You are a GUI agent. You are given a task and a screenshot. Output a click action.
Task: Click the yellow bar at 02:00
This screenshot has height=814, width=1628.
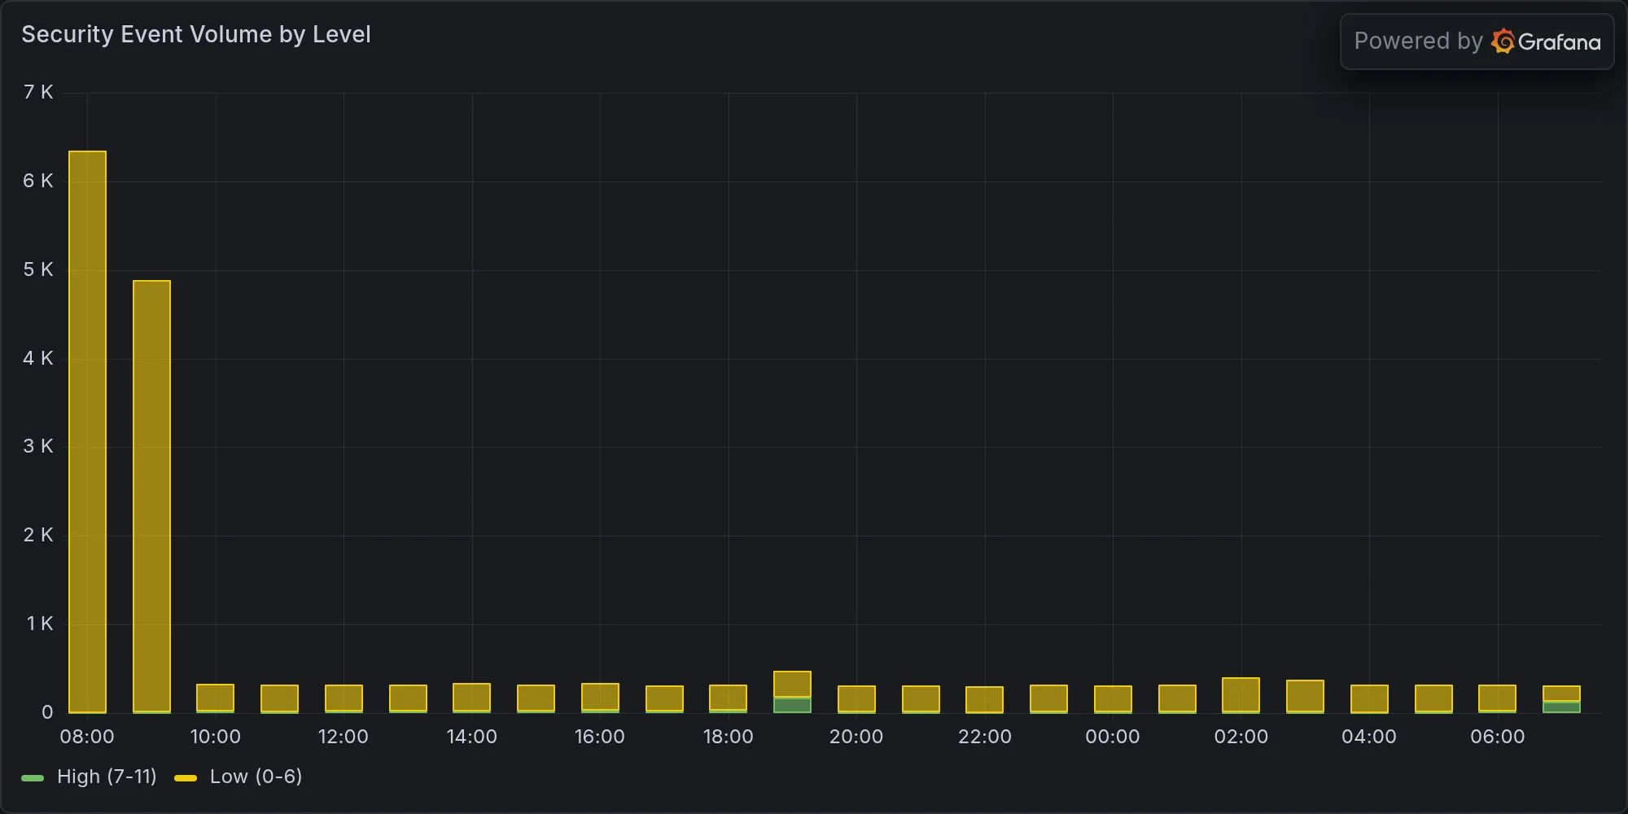[x=1241, y=695]
